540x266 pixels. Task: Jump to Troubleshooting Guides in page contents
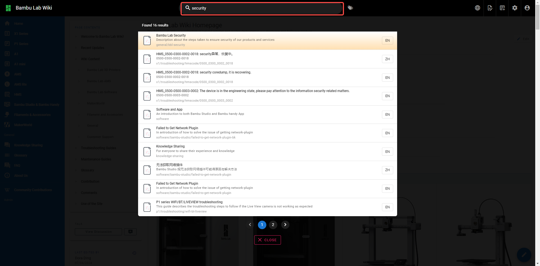pyautogui.click(x=98, y=148)
